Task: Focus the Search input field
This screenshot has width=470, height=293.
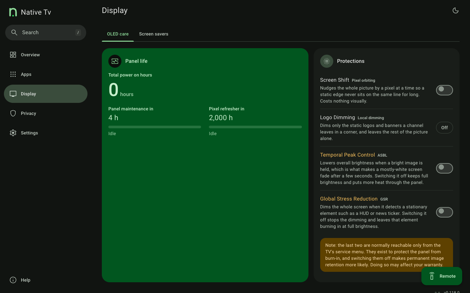Action: (x=46, y=33)
